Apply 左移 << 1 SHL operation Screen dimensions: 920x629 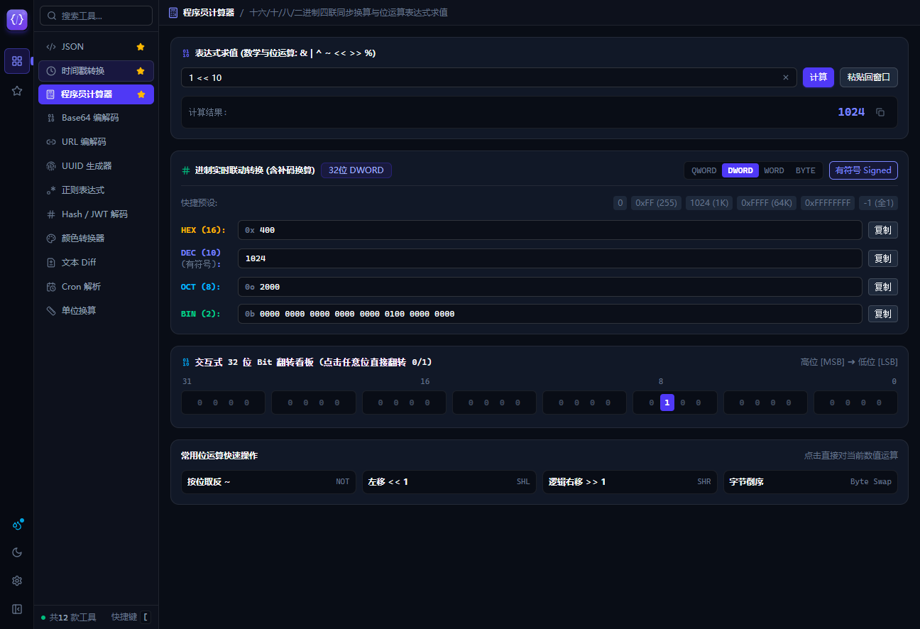tap(449, 481)
